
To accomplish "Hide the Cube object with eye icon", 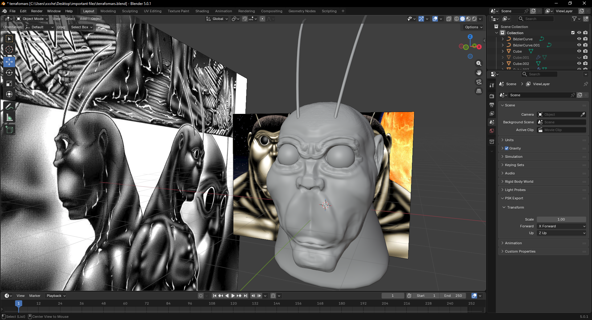I will pyautogui.click(x=579, y=51).
